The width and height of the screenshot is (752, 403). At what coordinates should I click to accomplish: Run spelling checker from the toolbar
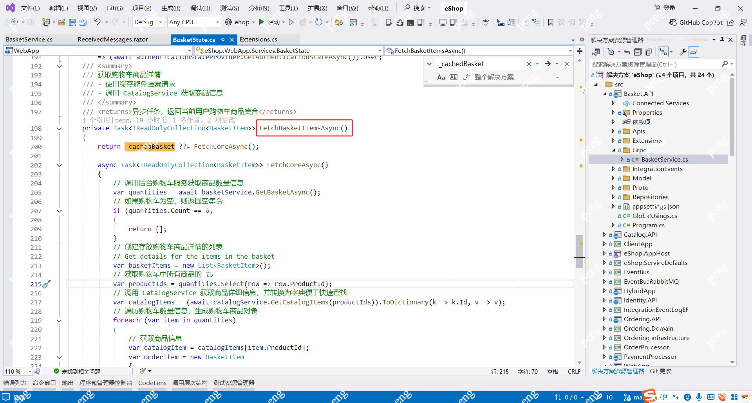point(486,22)
